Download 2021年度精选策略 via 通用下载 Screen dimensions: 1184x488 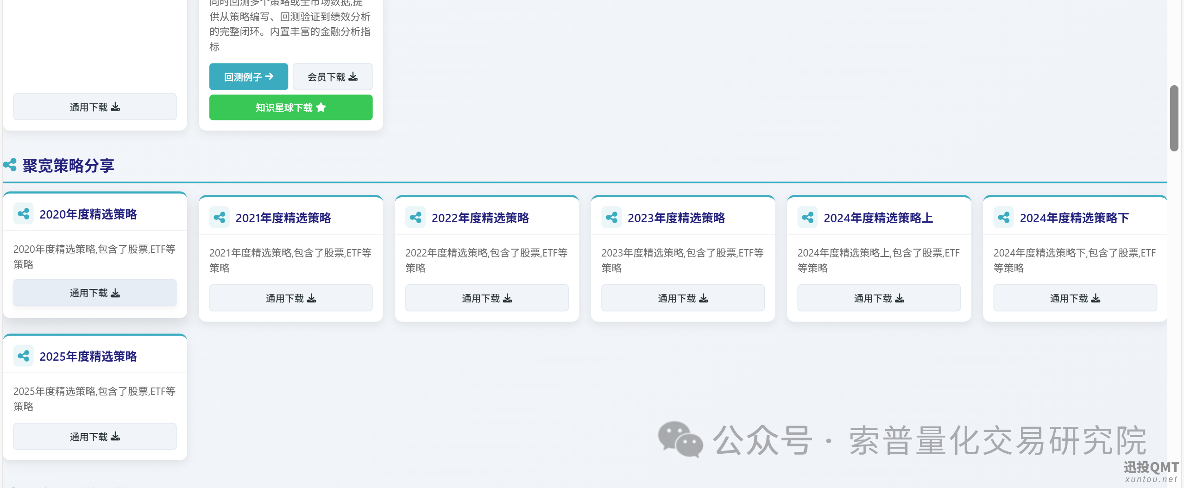(x=291, y=298)
